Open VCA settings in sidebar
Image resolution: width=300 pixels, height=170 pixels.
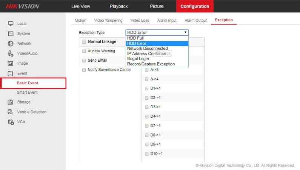pos(21,122)
